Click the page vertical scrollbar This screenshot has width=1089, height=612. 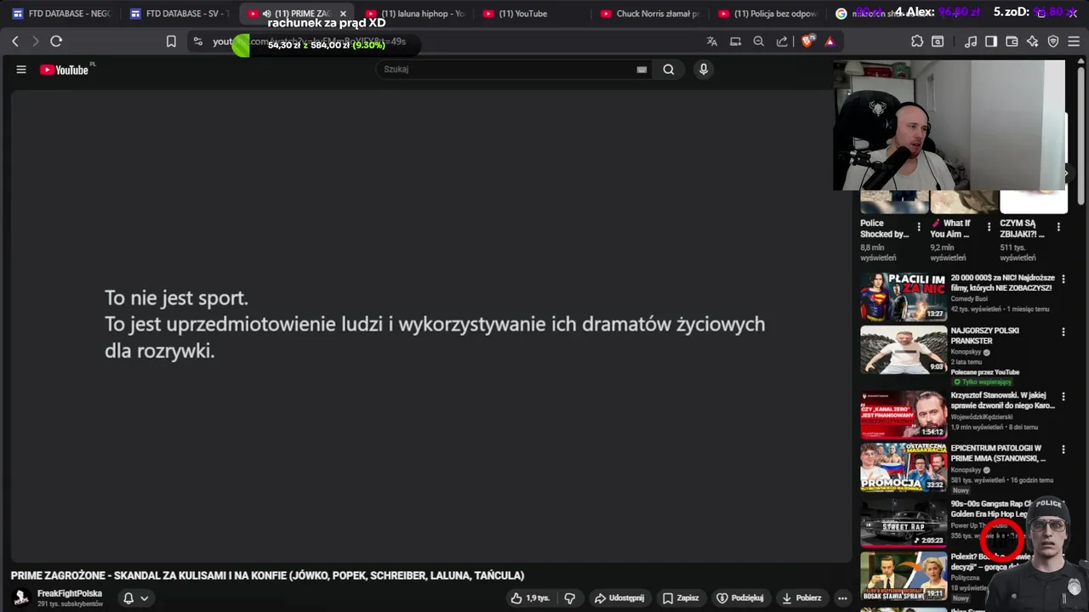click(1081, 136)
